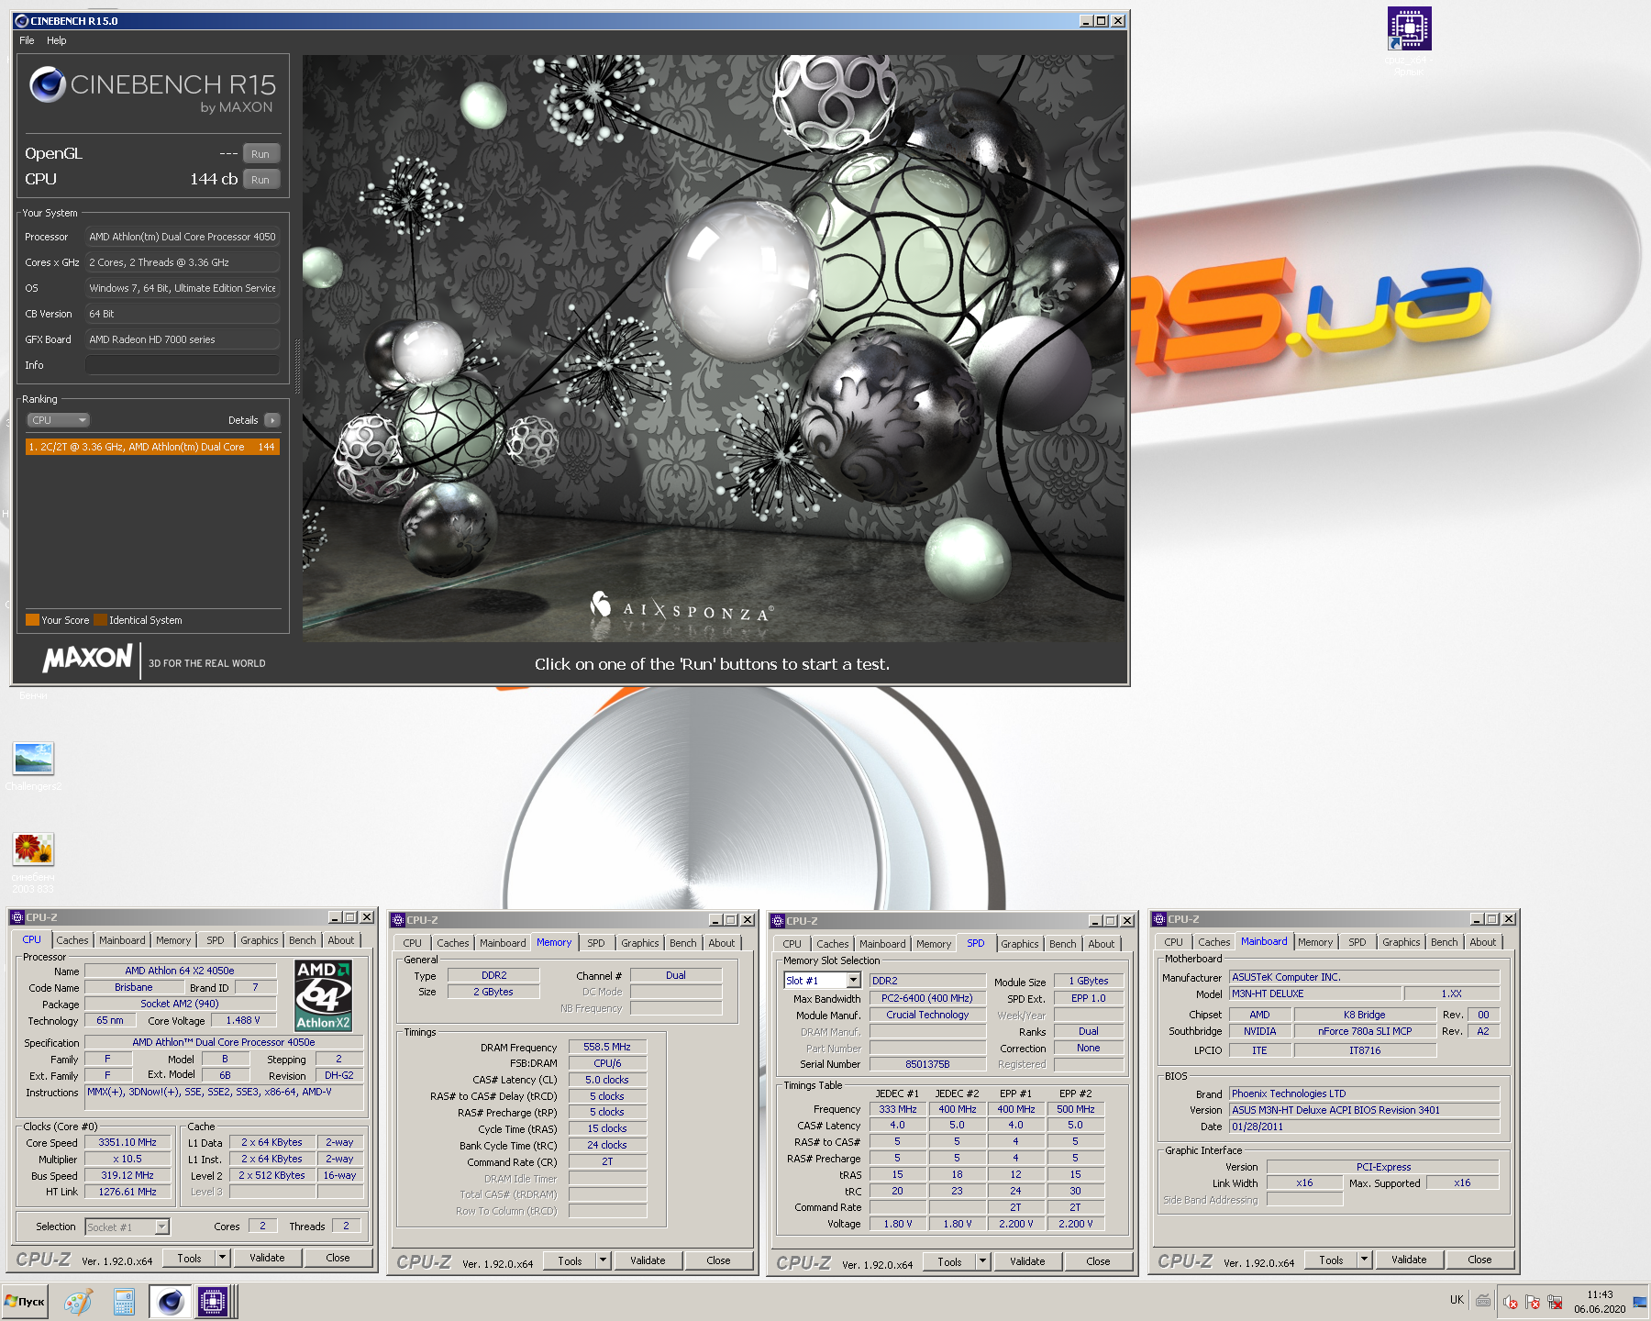Screen dimensions: 1651x1321
Task: Open CPU tab in Memory CPU-Z window
Action: [x=413, y=943]
